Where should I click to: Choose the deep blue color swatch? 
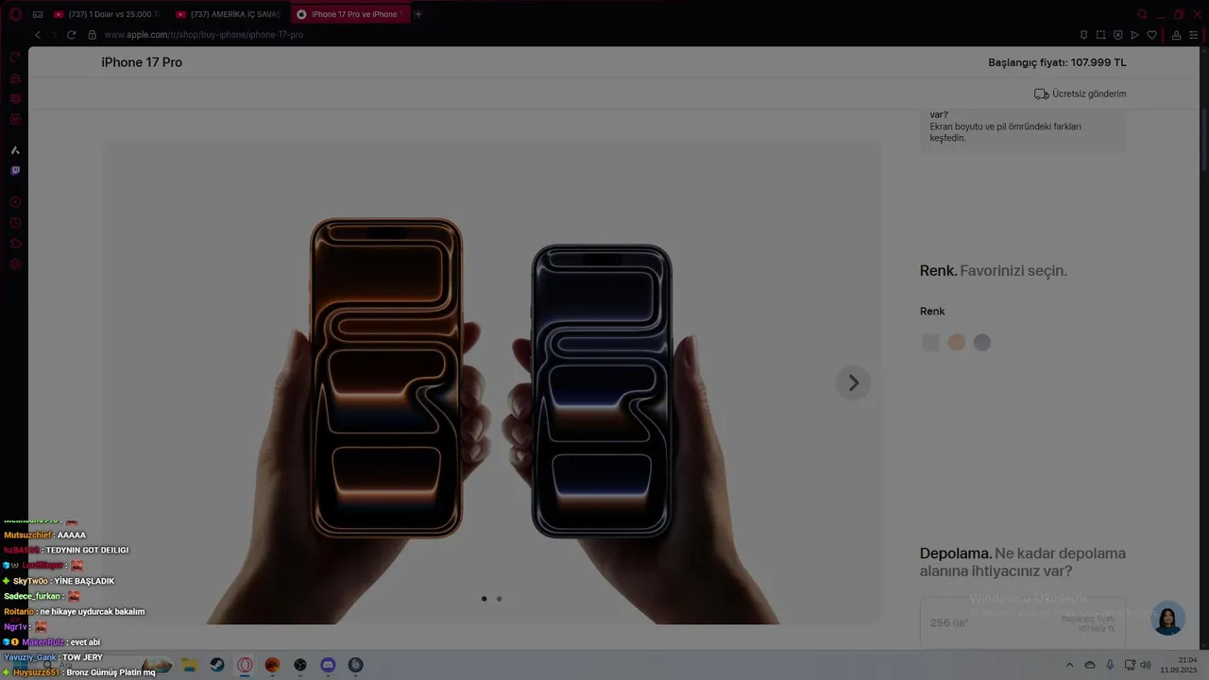click(982, 343)
